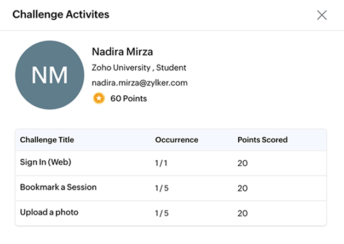Click Upload a photo occurrence 1/5
The height and width of the screenshot is (244, 344).
click(162, 213)
